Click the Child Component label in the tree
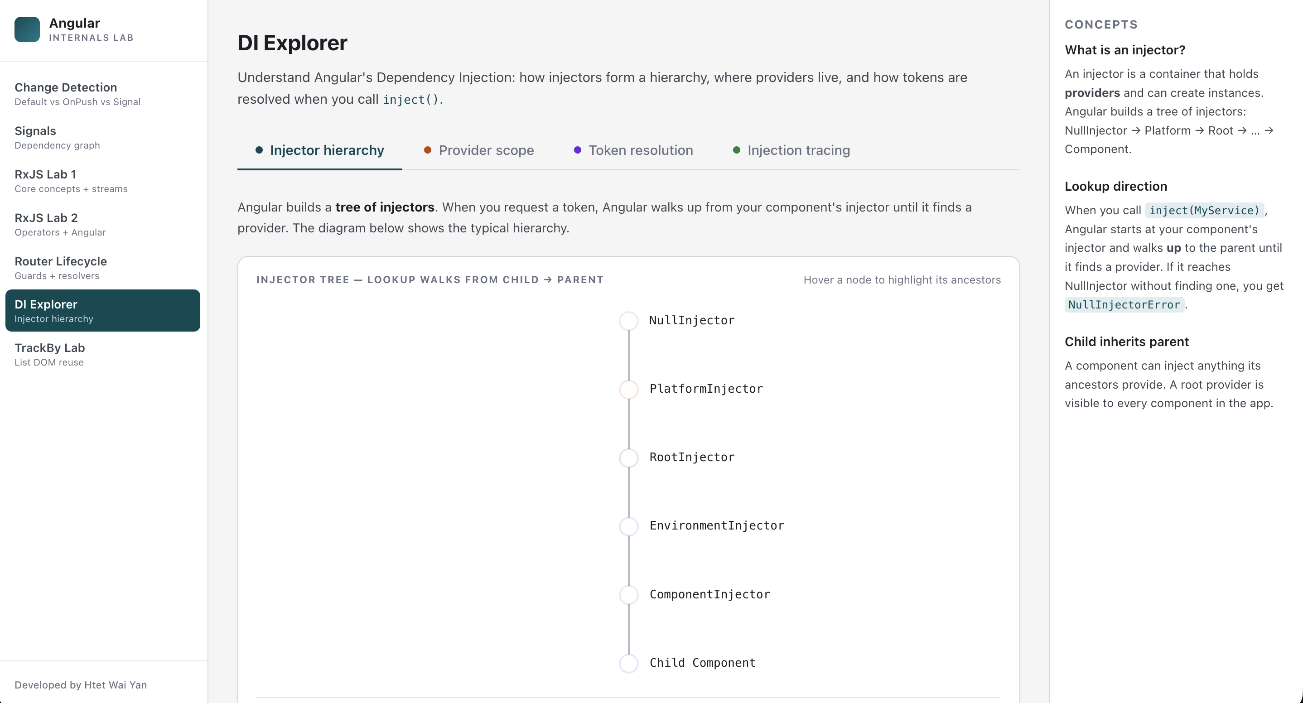 [x=703, y=663]
